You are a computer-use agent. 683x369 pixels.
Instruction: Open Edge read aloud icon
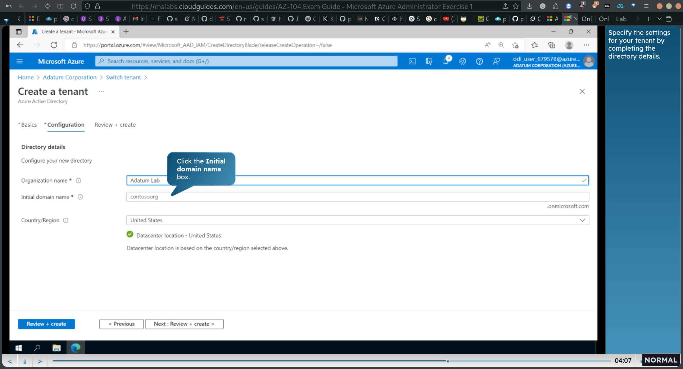tap(488, 45)
